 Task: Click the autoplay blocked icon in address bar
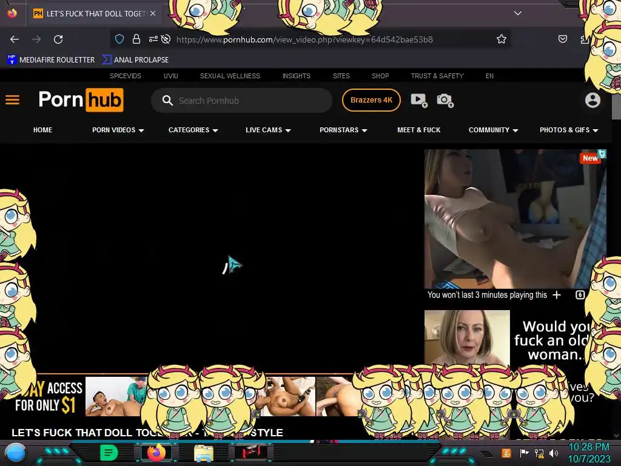(x=166, y=39)
